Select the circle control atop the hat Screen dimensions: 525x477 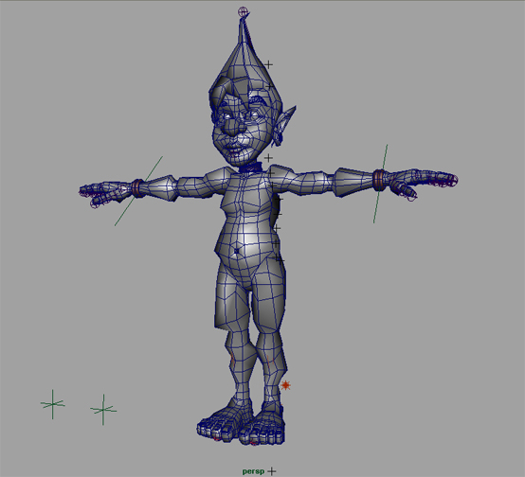tap(244, 12)
